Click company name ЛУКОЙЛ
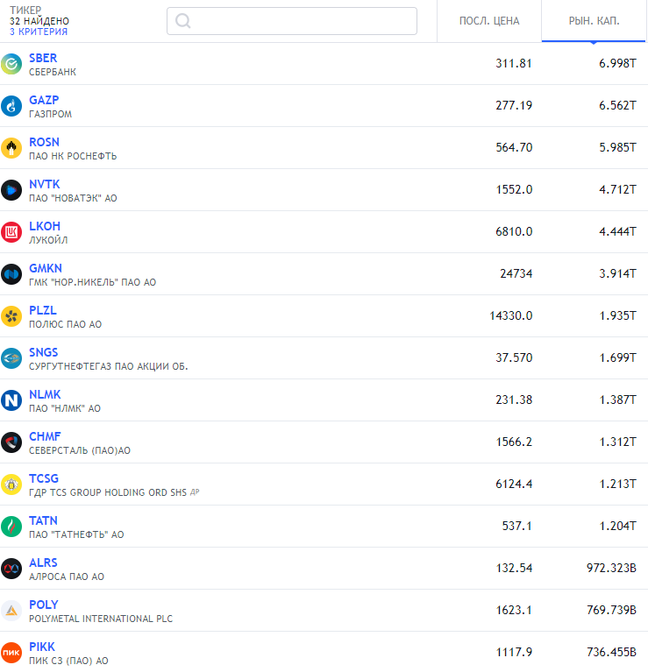Screen dimensions: 648x672 pos(48,240)
